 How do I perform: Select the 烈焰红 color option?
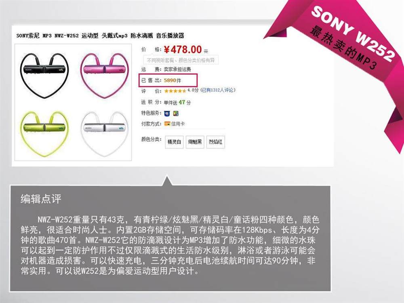coord(216,142)
